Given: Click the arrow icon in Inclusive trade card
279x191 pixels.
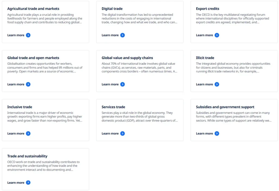Looking at the screenshot, I should coord(28,133).
